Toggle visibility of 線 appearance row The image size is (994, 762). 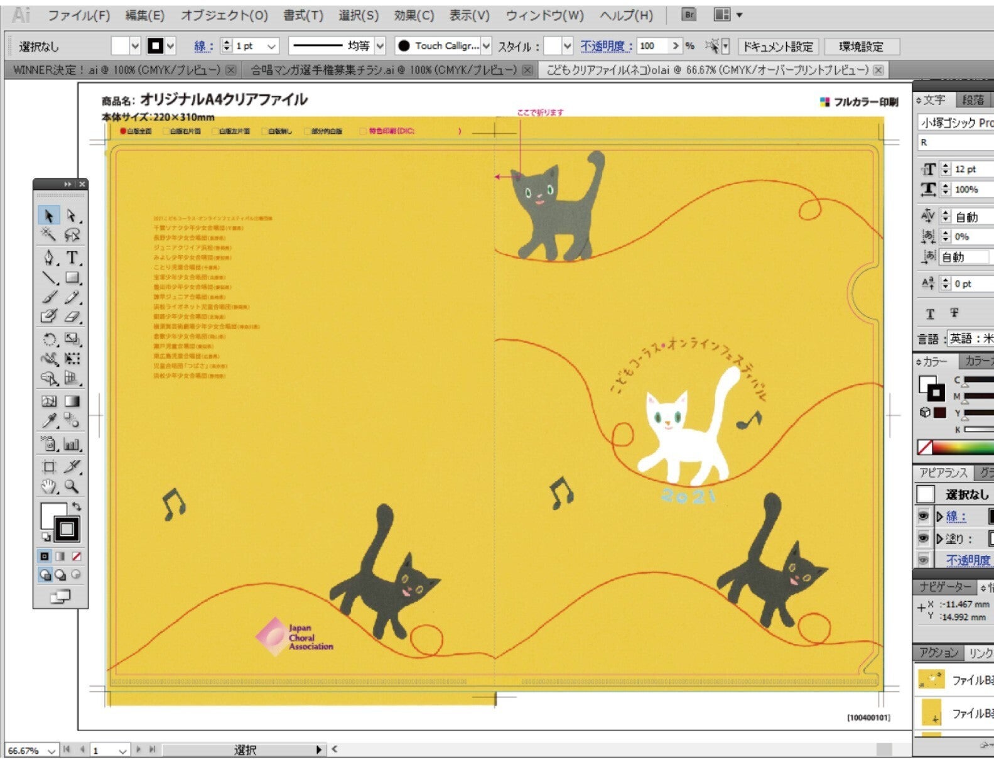[923, 516]
